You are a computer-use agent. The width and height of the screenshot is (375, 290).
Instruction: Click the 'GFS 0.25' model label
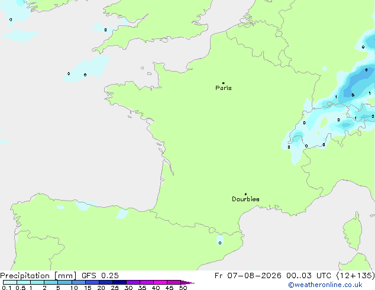(100, 276)
